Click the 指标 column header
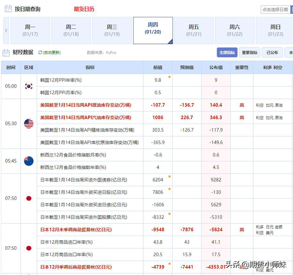 click(x=90, y=67)
